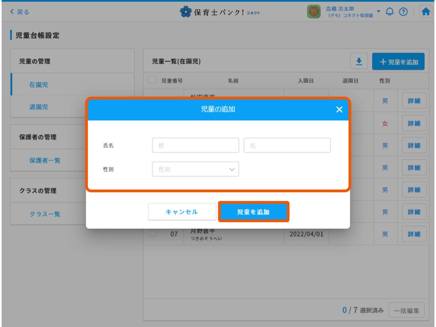Click the 姓 last name field
Viewport: 436px width, 327px height.
(195, 145)
